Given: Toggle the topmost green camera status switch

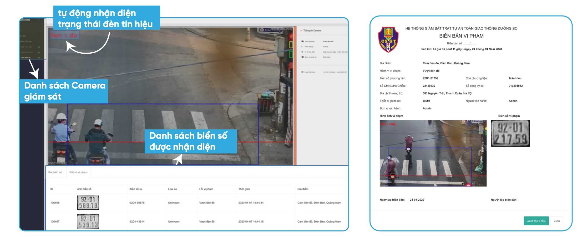Looking at the screenshot, I should pyautogui.click(x=39, y=47).
